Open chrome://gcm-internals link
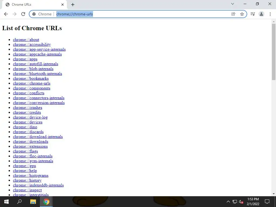The image size is (276, 207). point(33,161)
